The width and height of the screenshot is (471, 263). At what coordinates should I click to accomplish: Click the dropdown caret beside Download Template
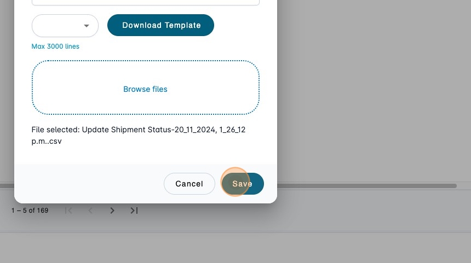pyautogui.click(x=87, y=26)
